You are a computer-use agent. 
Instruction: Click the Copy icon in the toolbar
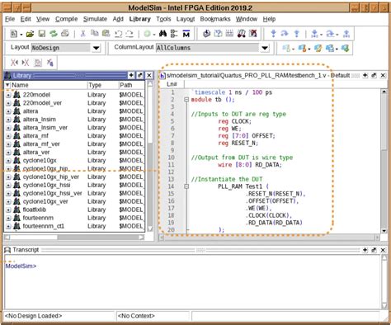pyautogui.click(x=95, y=33)
